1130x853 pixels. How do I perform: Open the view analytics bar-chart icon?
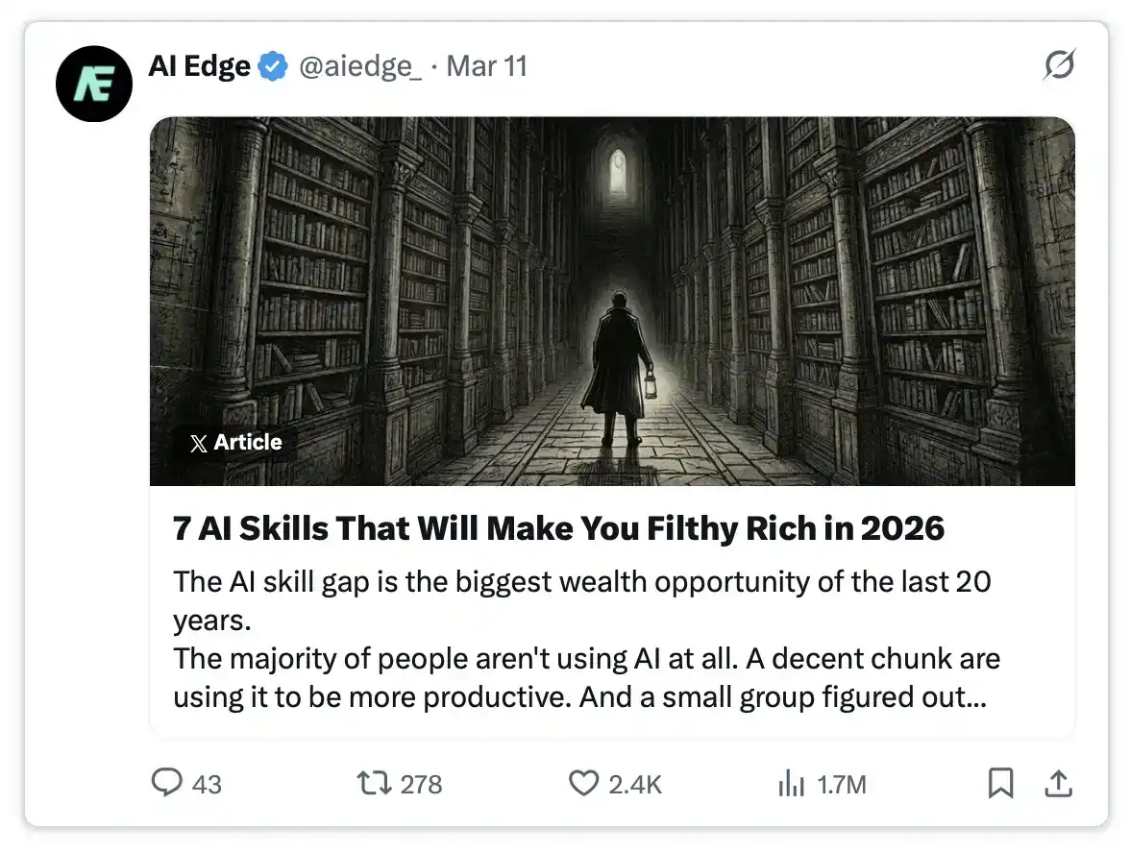(791, 784)
